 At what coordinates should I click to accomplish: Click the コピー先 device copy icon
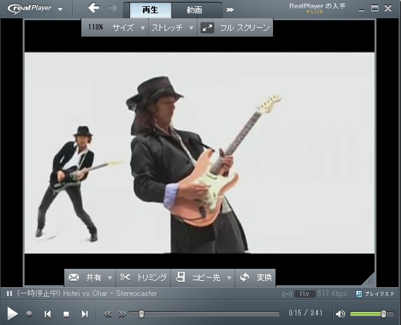click(x=180, y=277)
